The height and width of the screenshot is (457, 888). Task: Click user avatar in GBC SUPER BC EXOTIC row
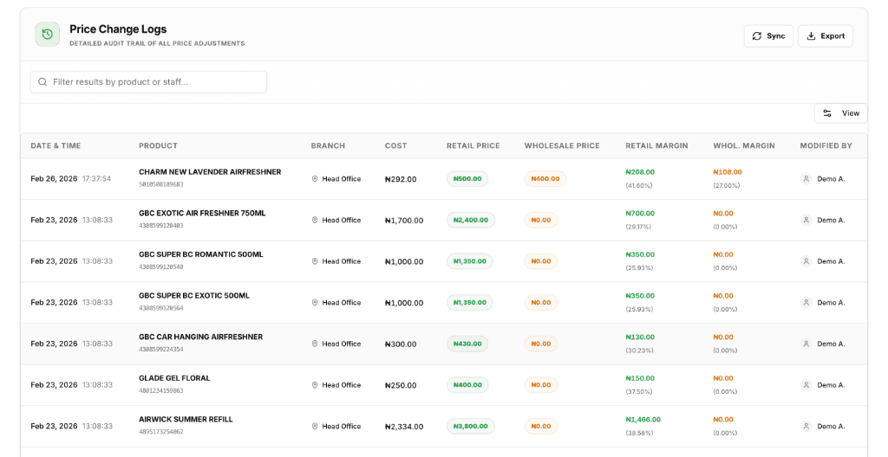pyautogui.click(x=806, y=303)
